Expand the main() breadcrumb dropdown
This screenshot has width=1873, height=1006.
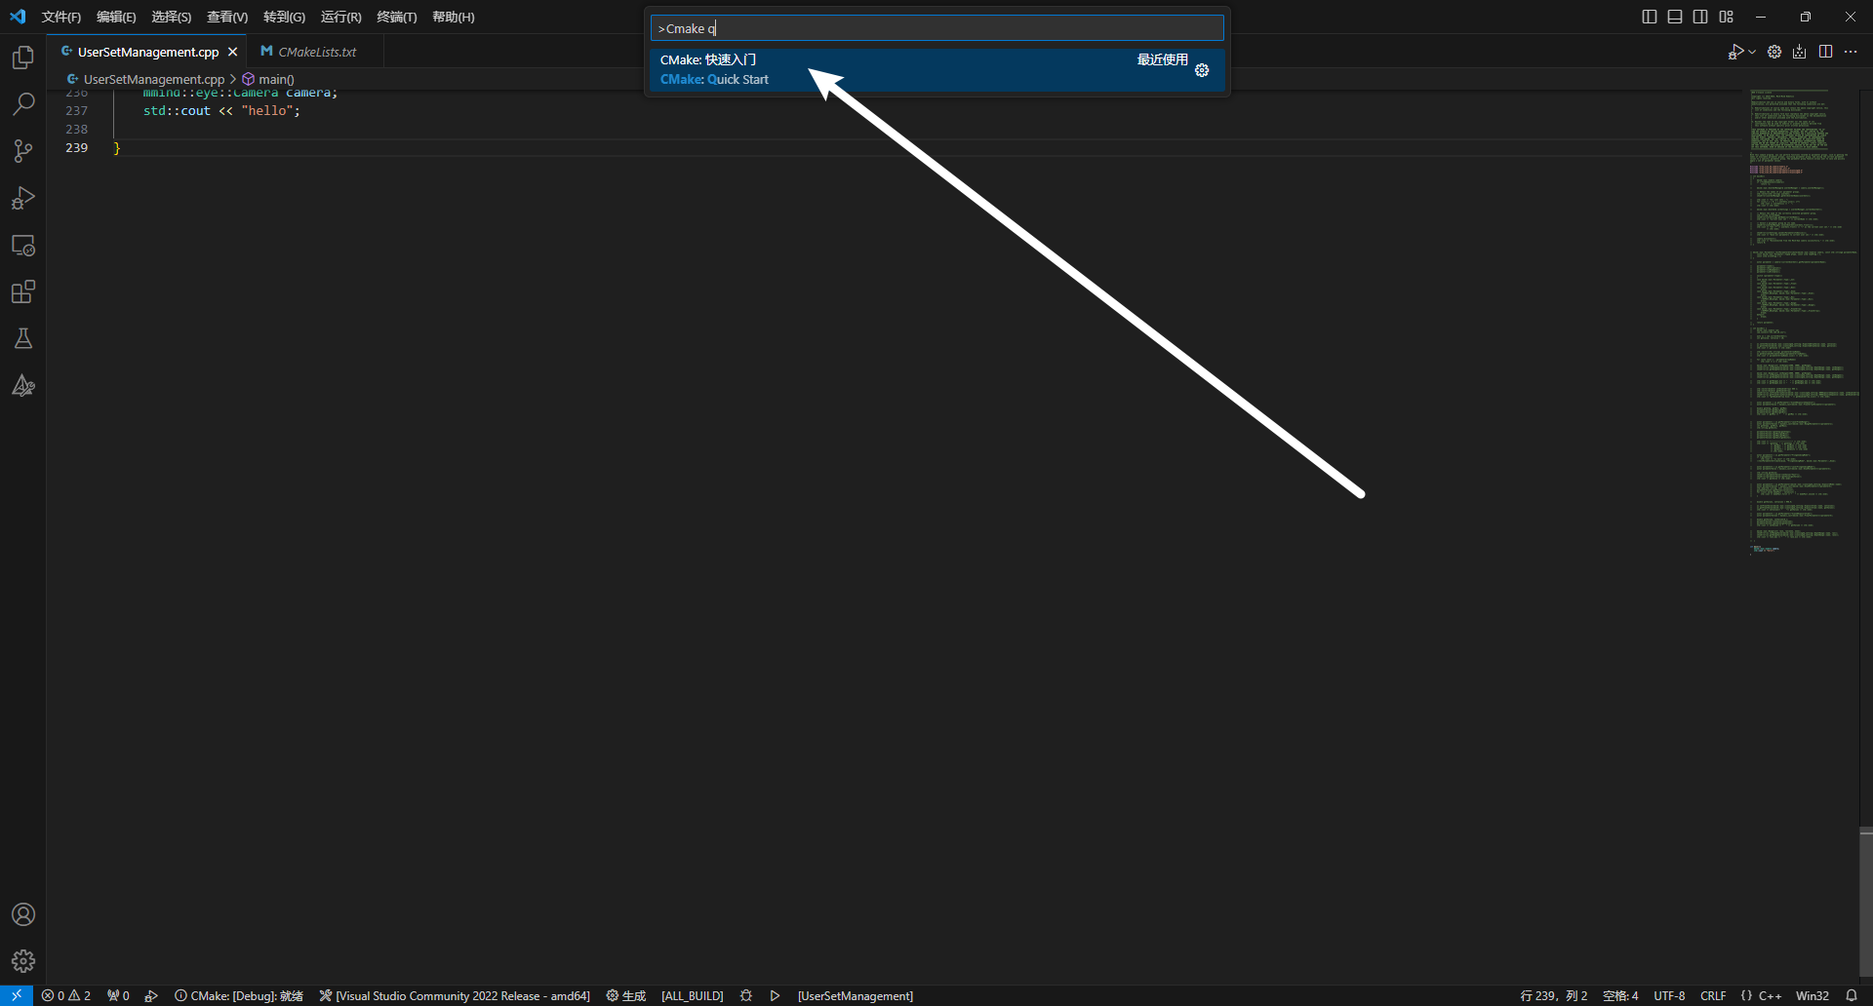coord(275,79)
